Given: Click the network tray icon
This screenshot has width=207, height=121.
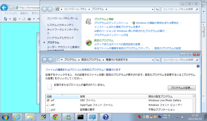Looking at the screenshot, I should 178,117.
